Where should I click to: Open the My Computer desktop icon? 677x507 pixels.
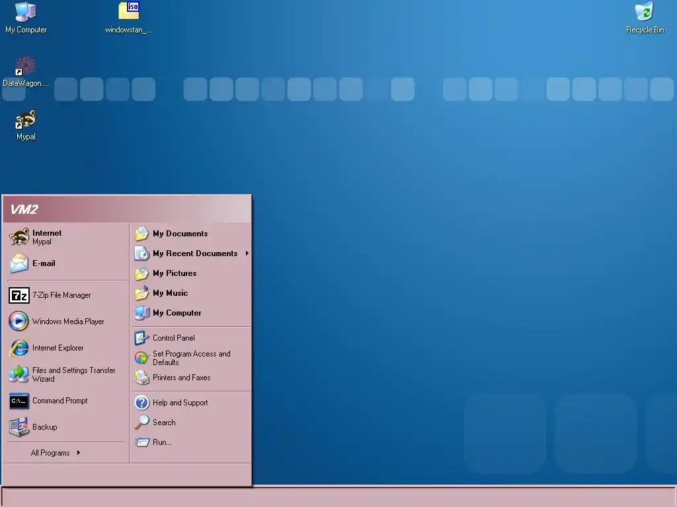pyautogui.click(x=26, y=18)
